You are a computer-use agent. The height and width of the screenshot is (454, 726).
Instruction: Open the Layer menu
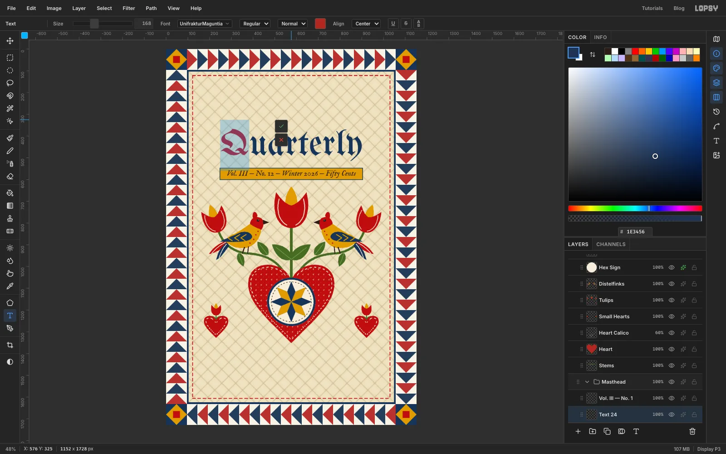coord(79,8)
